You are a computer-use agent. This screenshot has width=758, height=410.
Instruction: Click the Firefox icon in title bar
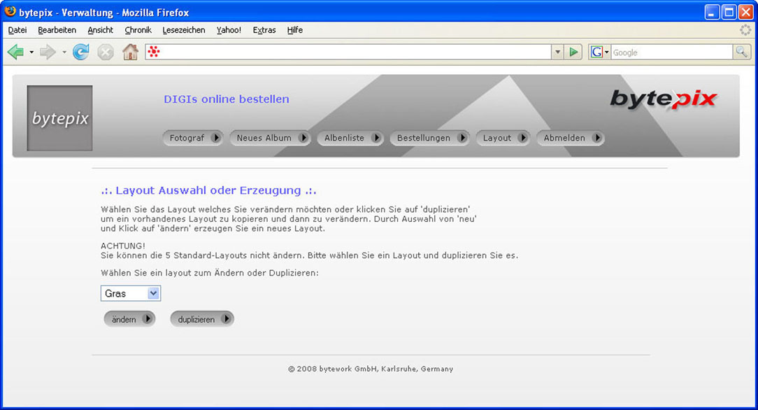point(10,11)
